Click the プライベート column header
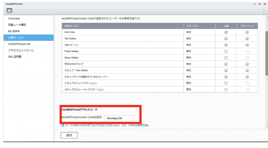This screenshot has width=268, height=148. (247, 26)
